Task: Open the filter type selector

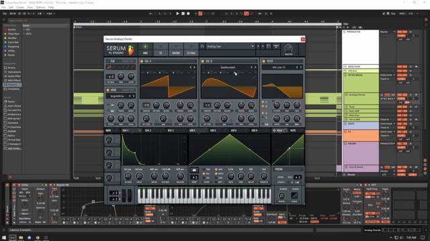Action: click(278, 67)
